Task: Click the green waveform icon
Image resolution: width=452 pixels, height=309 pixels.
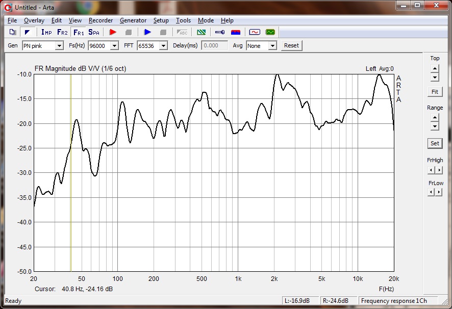Action: point(270,32)
